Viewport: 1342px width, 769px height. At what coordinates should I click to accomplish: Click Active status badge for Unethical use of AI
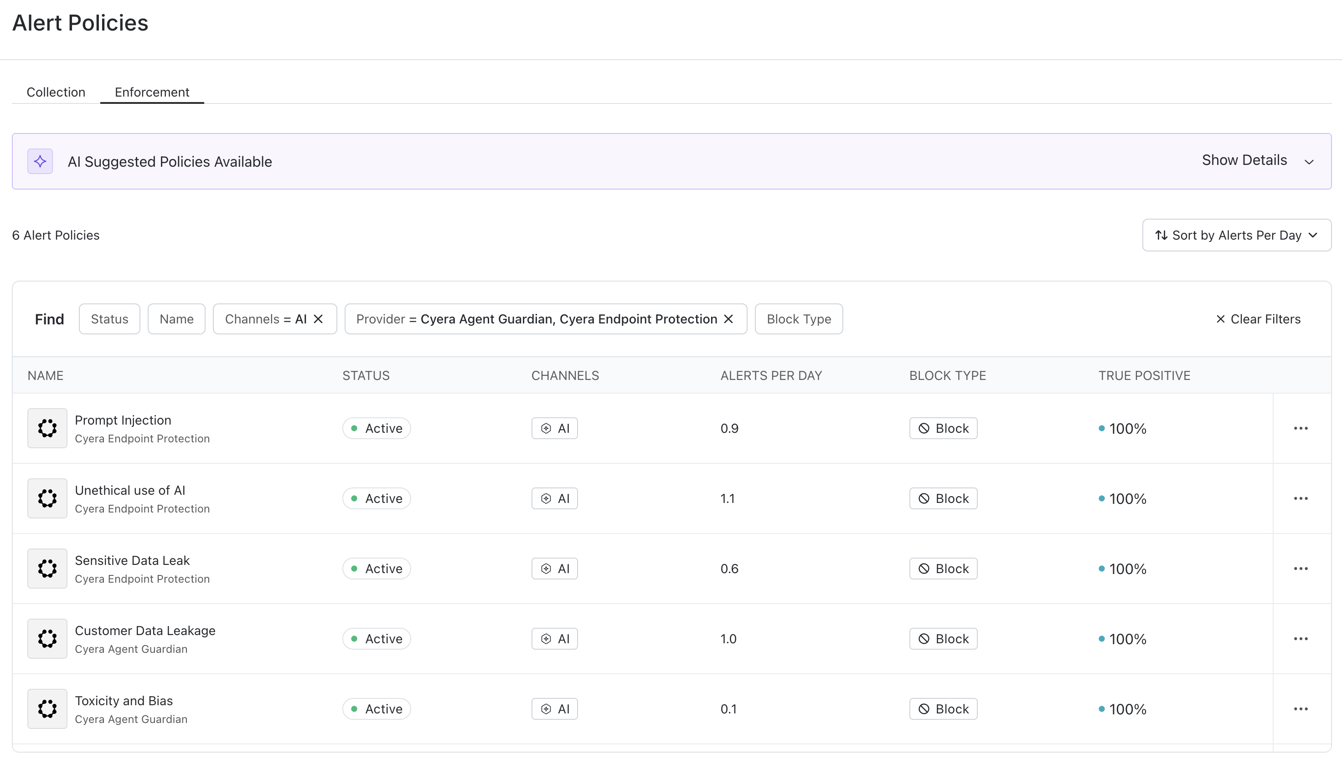(x=377, y=498)
